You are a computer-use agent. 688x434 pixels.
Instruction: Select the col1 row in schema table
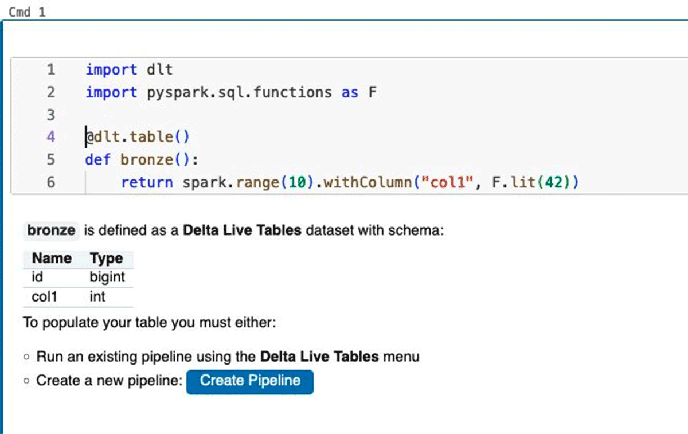(44, 297)
